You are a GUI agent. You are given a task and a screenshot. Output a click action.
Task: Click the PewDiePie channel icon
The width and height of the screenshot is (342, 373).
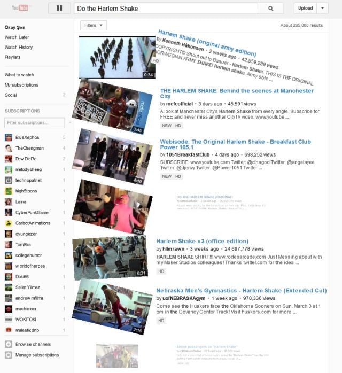pos(9,159)
